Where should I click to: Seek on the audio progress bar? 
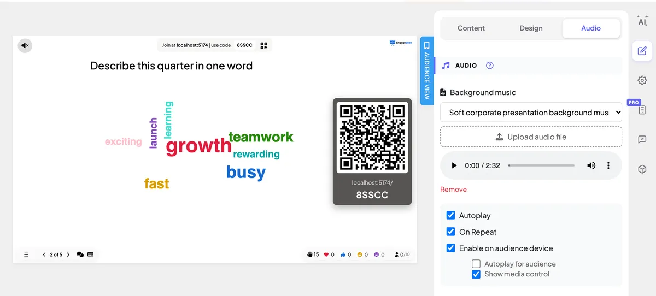[x=541, y=165]
